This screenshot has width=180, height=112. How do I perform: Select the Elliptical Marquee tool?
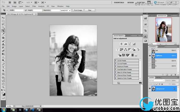coord(3,21)
